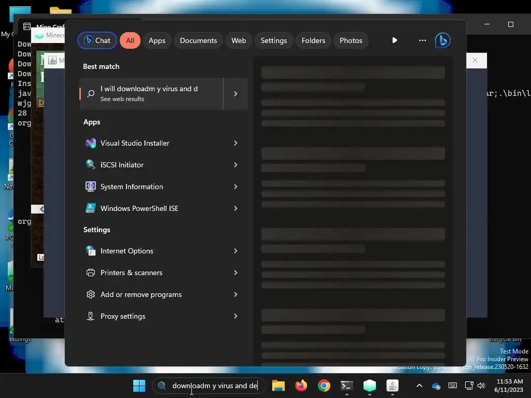Expand Printers & scanners chevron
Image resolution: width=531 pixels, height=398 pixels.
coord(236,273)
